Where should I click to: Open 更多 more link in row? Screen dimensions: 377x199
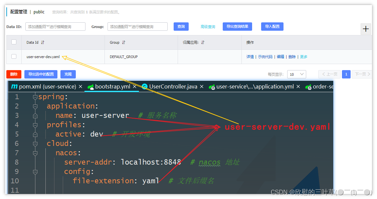tap(304, 57)
